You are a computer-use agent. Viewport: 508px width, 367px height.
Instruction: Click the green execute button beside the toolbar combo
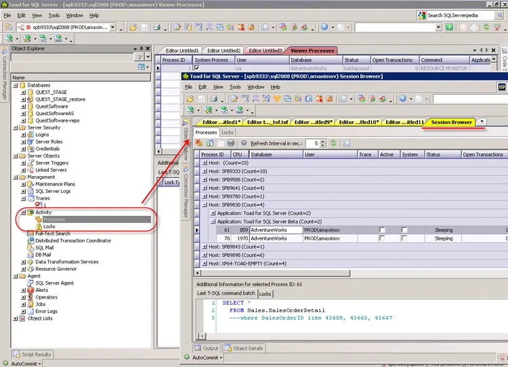[x=449, y=27]
